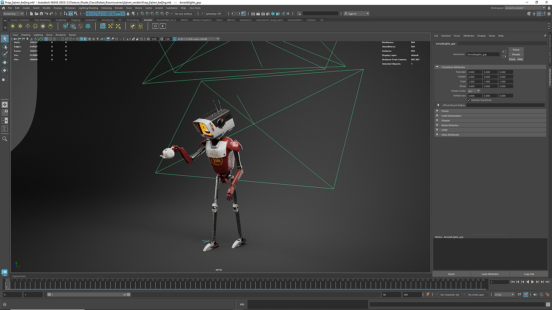Viewport: 552px width, 310px height.
Task: Click the Focus button in Attribute Editor
Action: pyautogui.click(x=516, y=50)
